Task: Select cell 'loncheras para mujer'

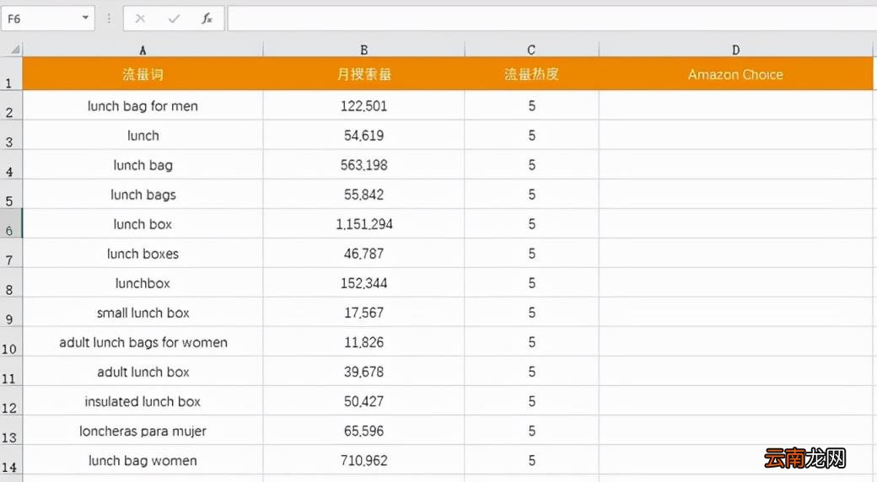Action: pyautogui.click(x=143, y=431)
